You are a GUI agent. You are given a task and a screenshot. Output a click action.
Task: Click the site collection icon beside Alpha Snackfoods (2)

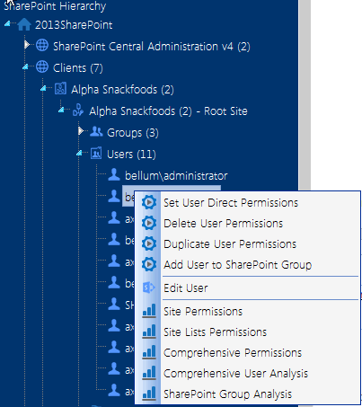pos(60,89)
